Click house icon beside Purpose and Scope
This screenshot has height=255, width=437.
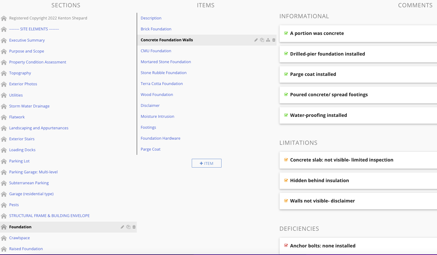tap(4, 51)
